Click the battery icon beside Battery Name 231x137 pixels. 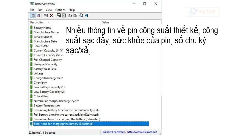[x=31, y=28]
